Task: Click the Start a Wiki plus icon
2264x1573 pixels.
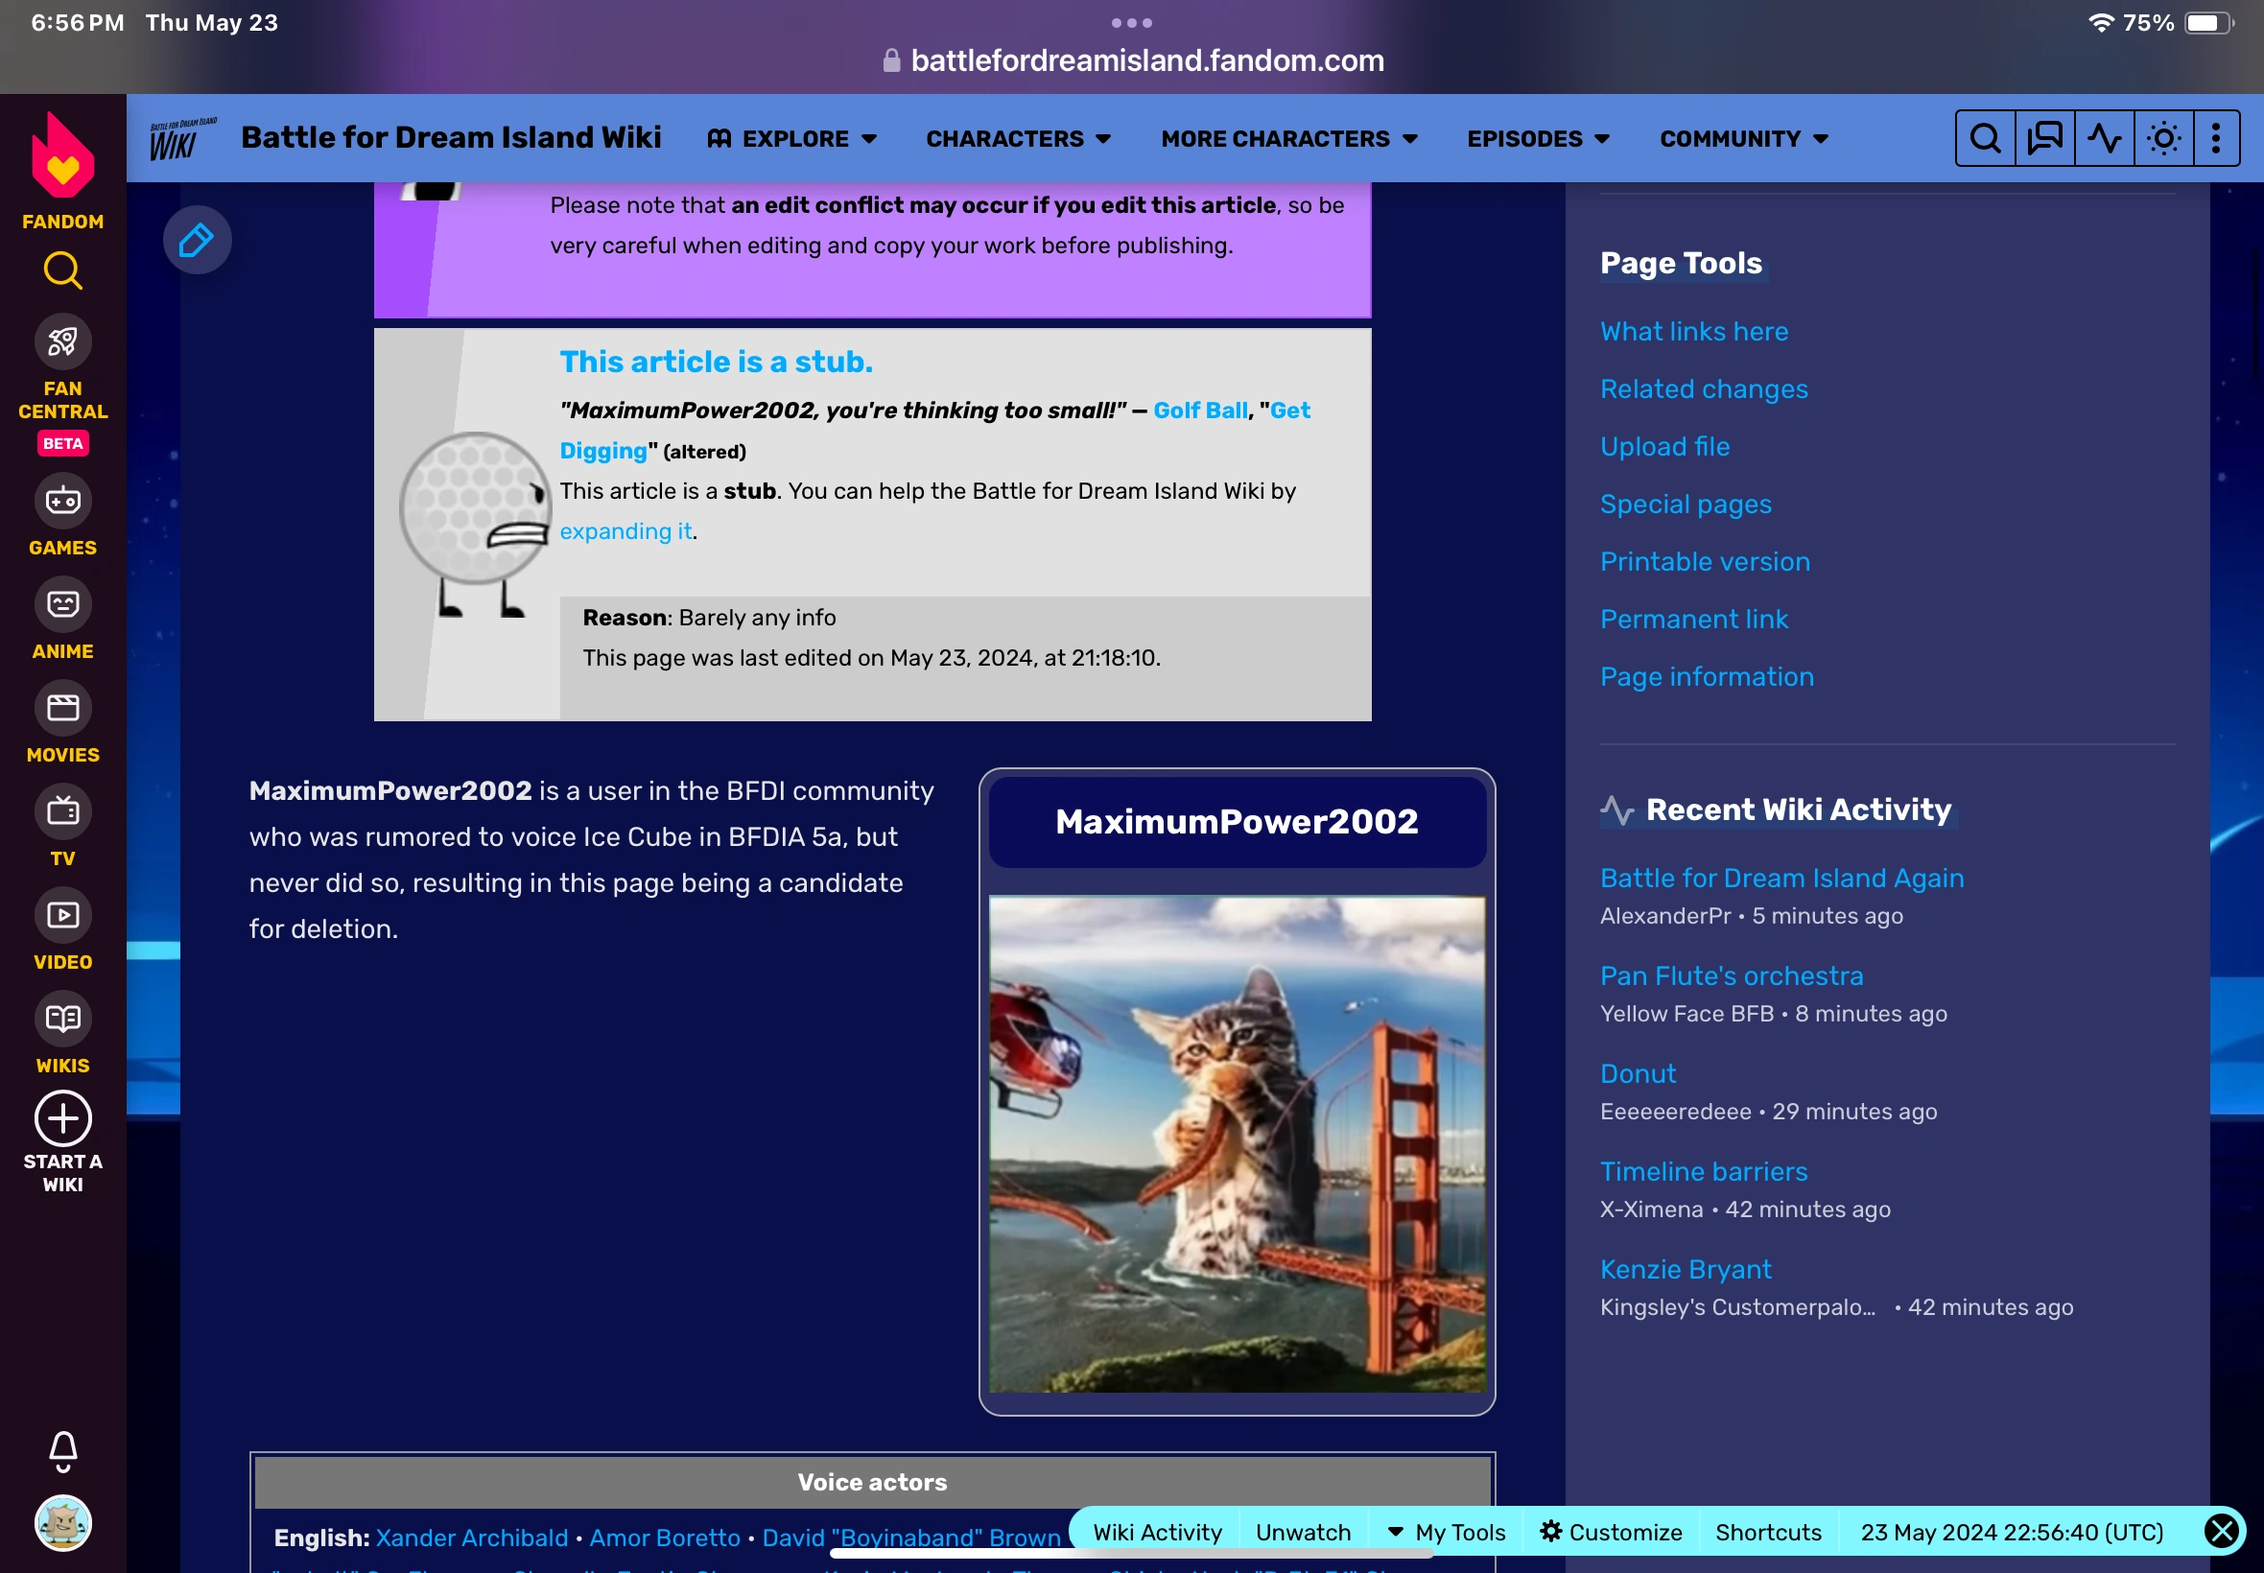Action: (x=62, y=1119)
